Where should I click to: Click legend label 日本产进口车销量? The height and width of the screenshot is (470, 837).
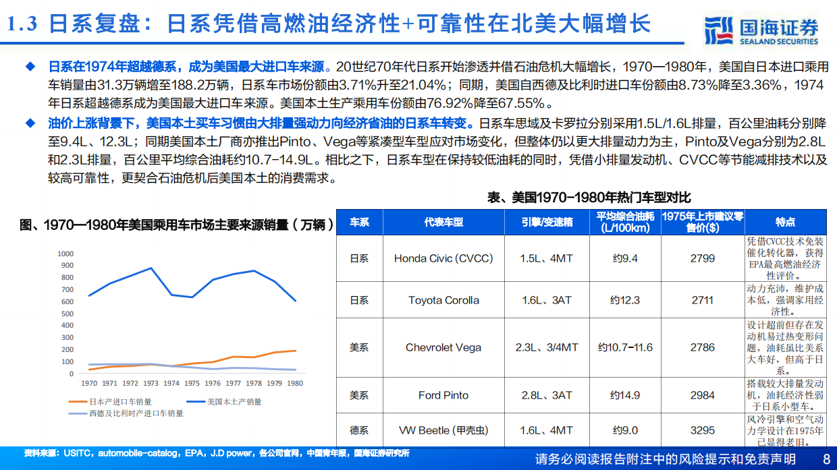120,401
